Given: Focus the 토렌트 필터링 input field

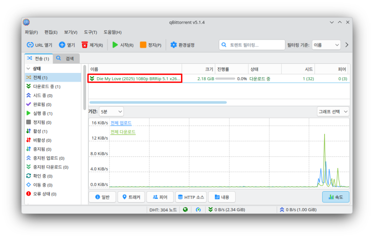Looking at the screenshot, I should pos(252,45).
